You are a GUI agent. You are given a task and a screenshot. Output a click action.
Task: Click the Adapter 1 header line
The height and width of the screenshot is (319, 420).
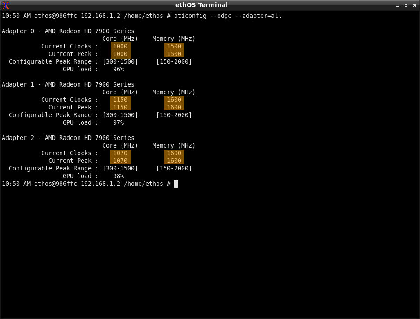point(68,84)
